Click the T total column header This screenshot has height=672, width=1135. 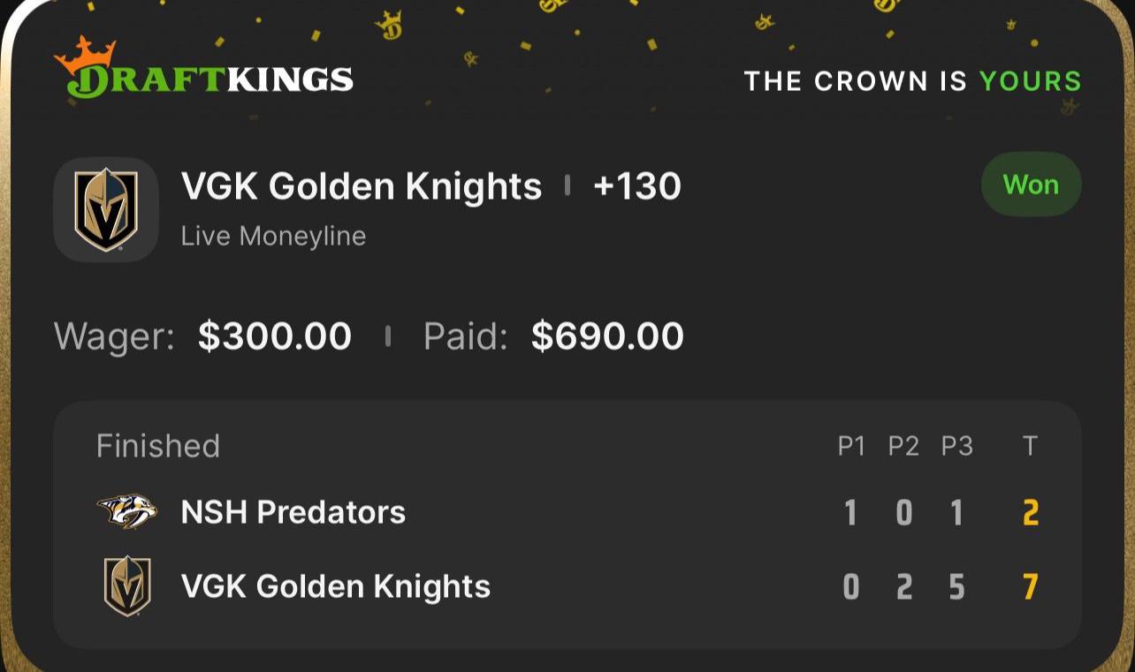[1030, 447]
